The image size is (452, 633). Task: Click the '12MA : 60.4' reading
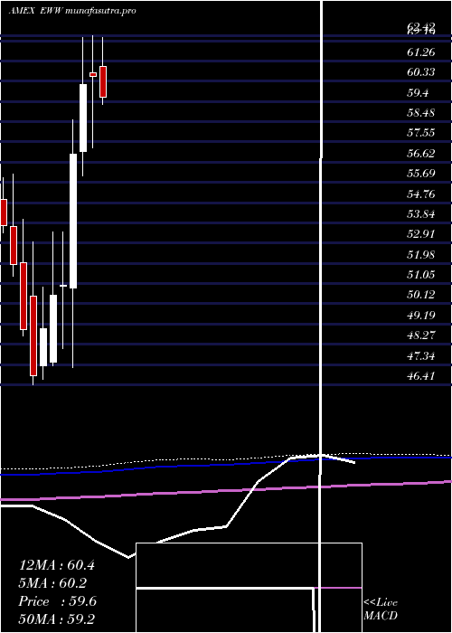[57, 565]
